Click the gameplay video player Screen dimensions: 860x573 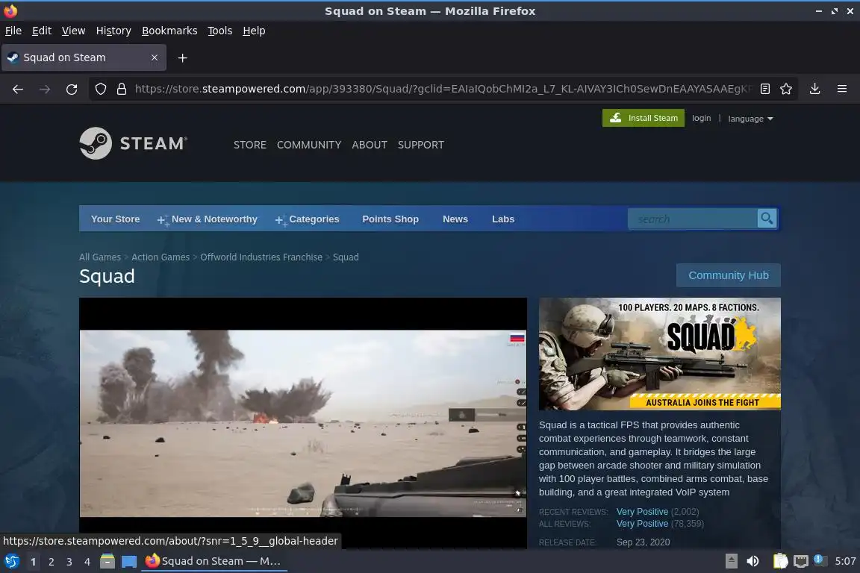(303, 423)
